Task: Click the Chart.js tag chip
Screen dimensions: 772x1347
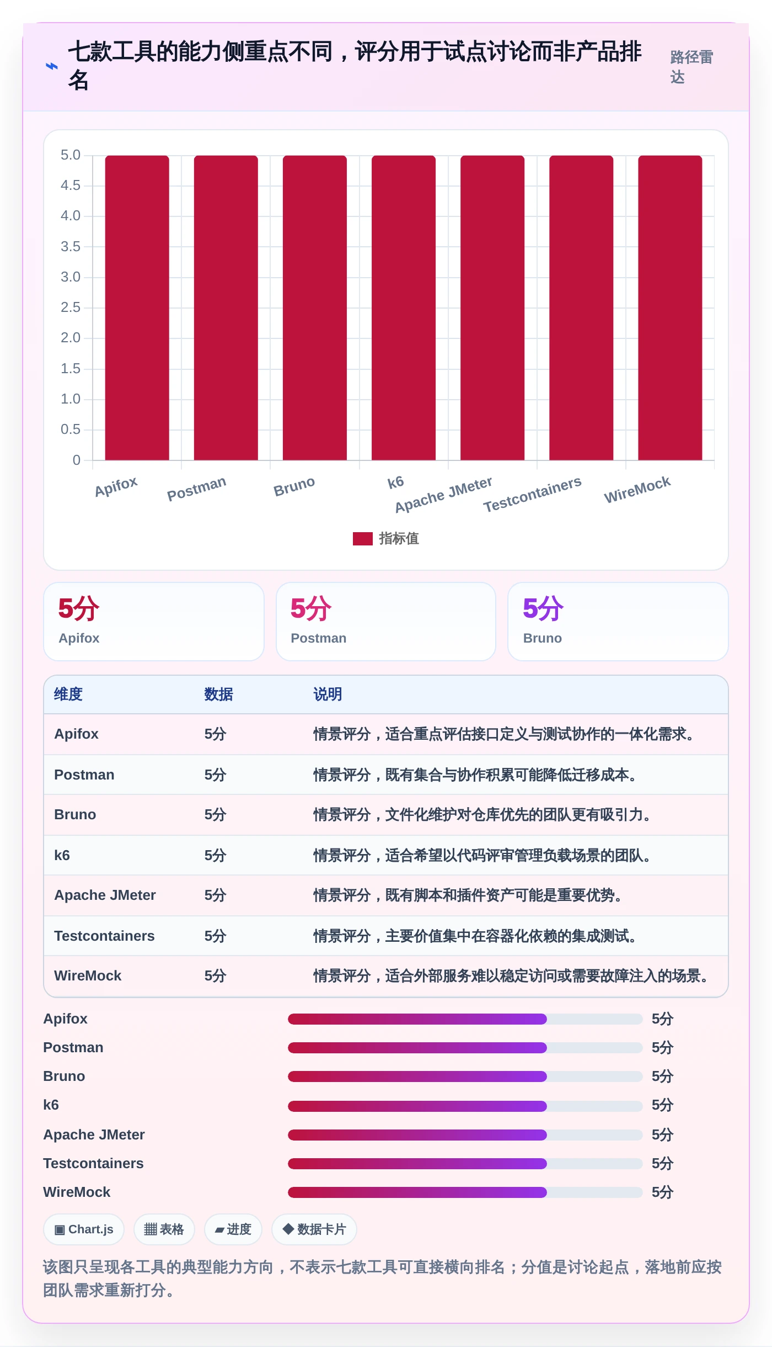Action: coord(84,1229)
